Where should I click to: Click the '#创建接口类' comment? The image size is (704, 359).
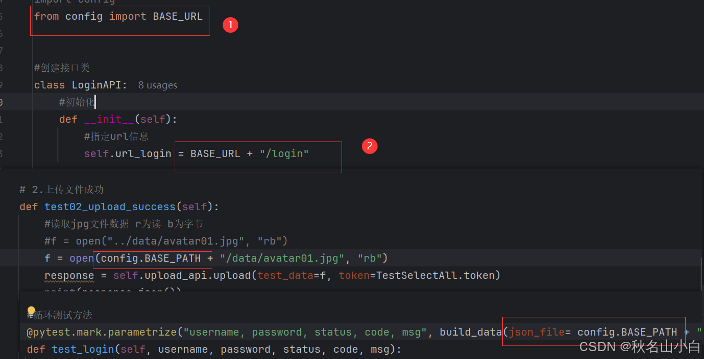coord(62,68)
